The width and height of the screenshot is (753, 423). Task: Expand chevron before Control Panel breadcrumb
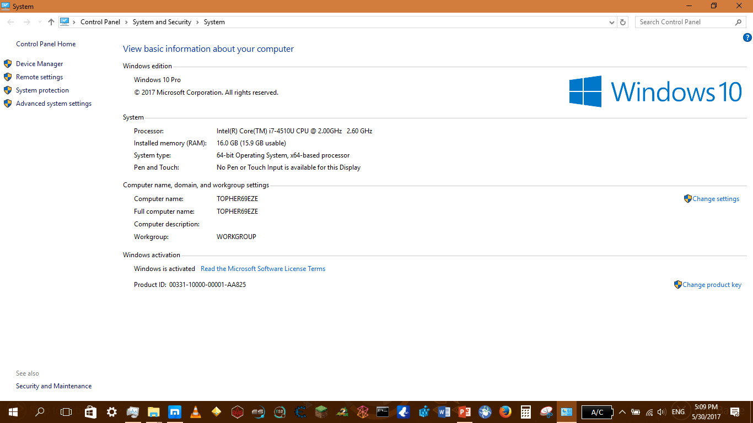coord(74,22)
